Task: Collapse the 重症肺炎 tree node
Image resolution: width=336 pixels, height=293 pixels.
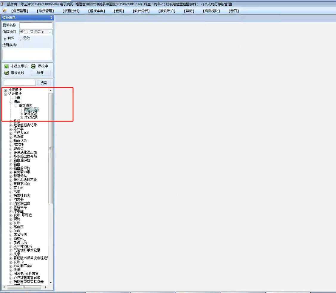Action: [16, 106]
